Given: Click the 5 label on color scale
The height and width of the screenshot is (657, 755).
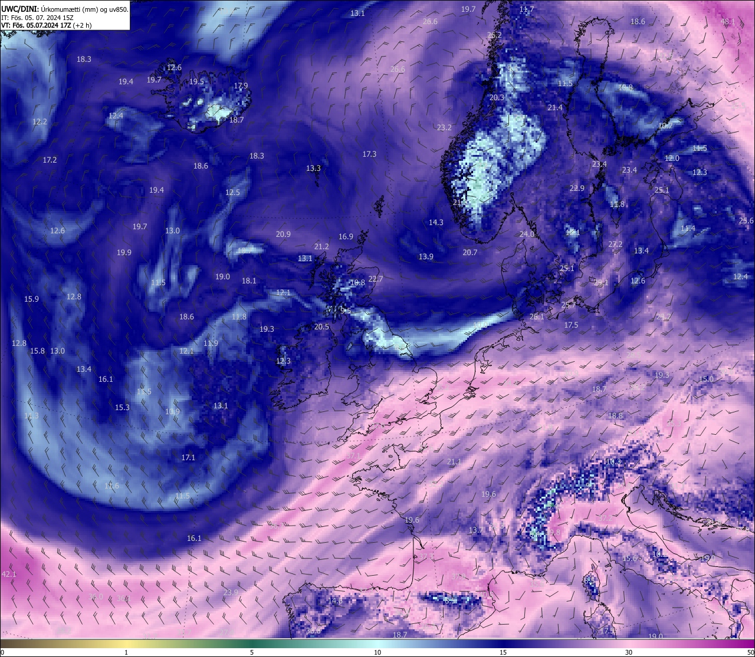Looking at the screenshot, I should (252, 652).
